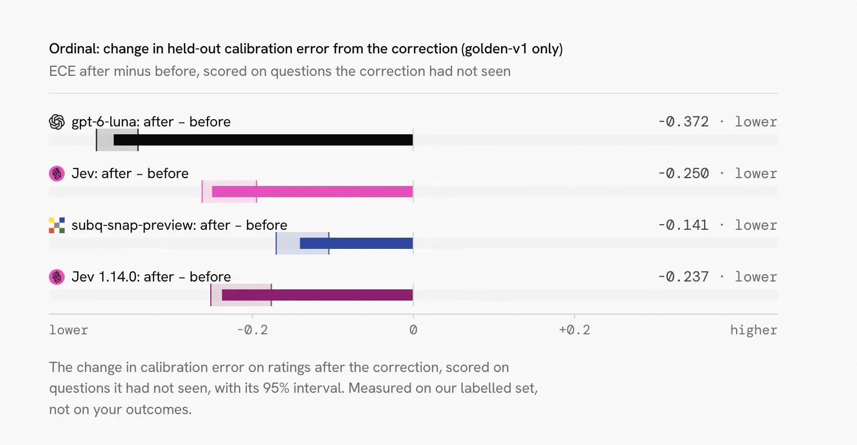The height and width of the screenshot is (445, 857).
Task: Click the colorful pixel icon for subq-snap-preview
Action: pos(57,225)
